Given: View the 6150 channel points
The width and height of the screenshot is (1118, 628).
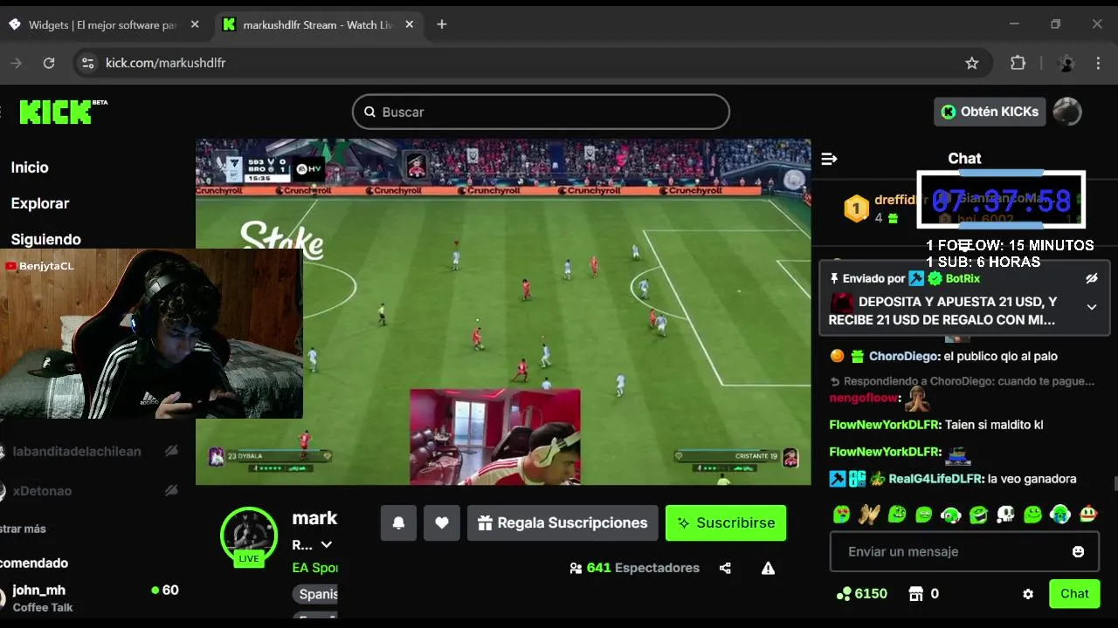Looking at the screenshot, I should (x=862, y=594).
